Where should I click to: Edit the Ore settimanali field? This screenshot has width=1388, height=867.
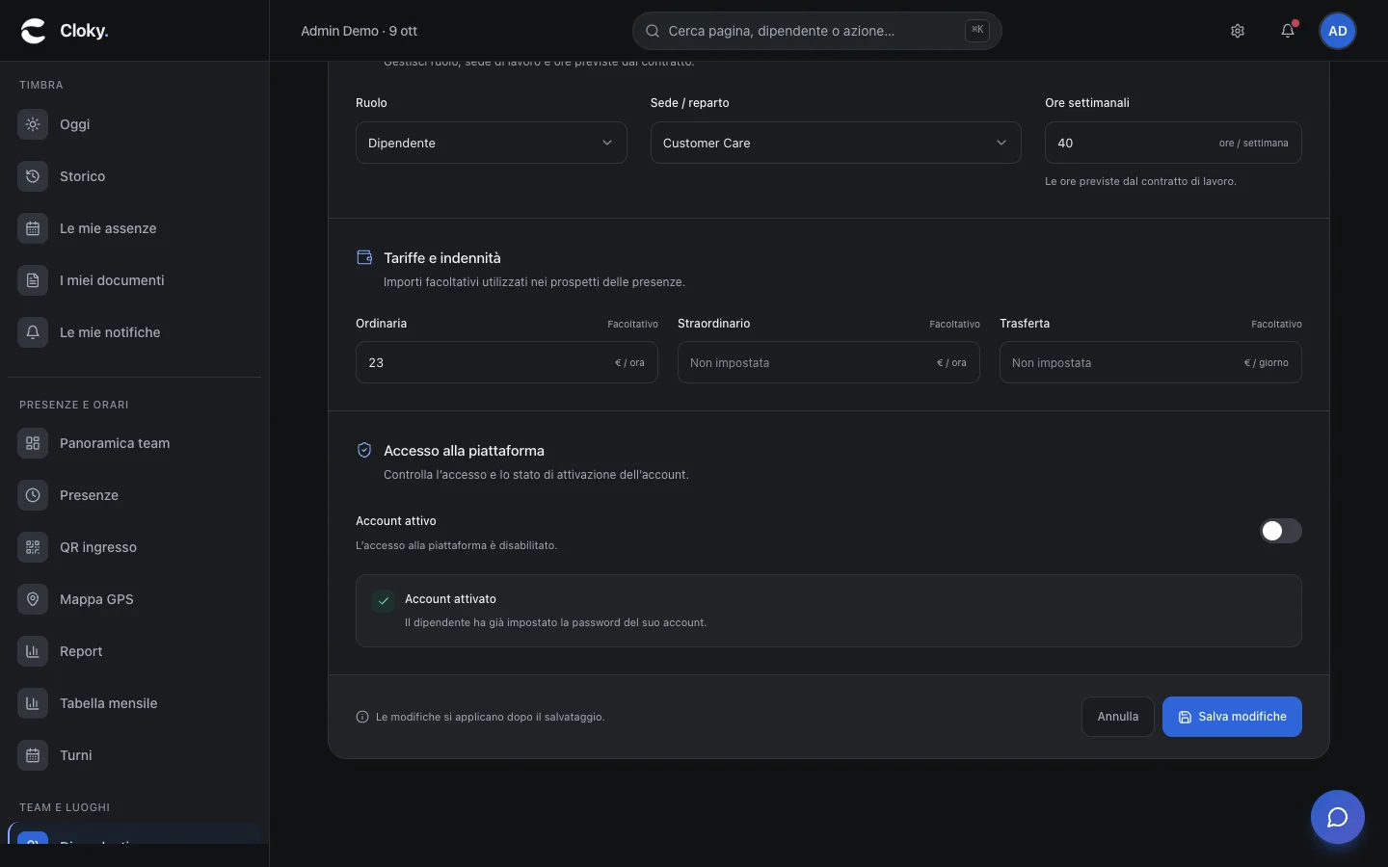click(x=1173, y=143)
